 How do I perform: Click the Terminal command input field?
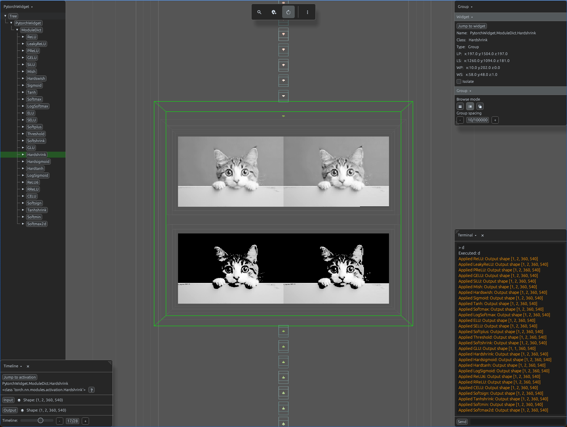click(517, 422)
